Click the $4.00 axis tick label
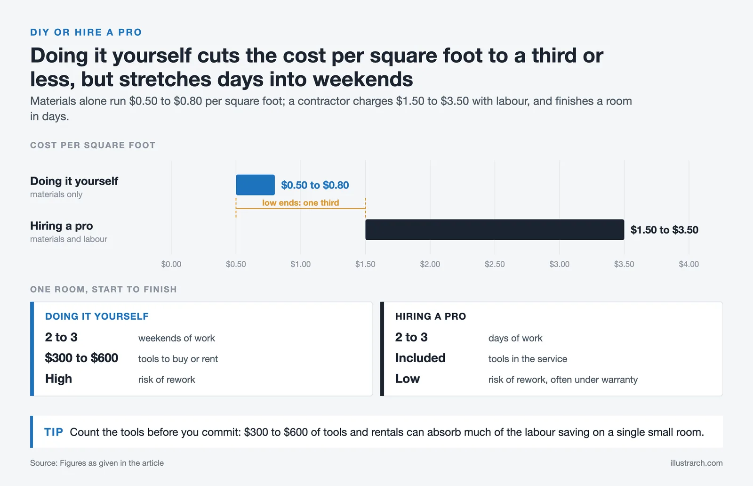The height and width of the screenshot is (486, 753). point(689,264)
